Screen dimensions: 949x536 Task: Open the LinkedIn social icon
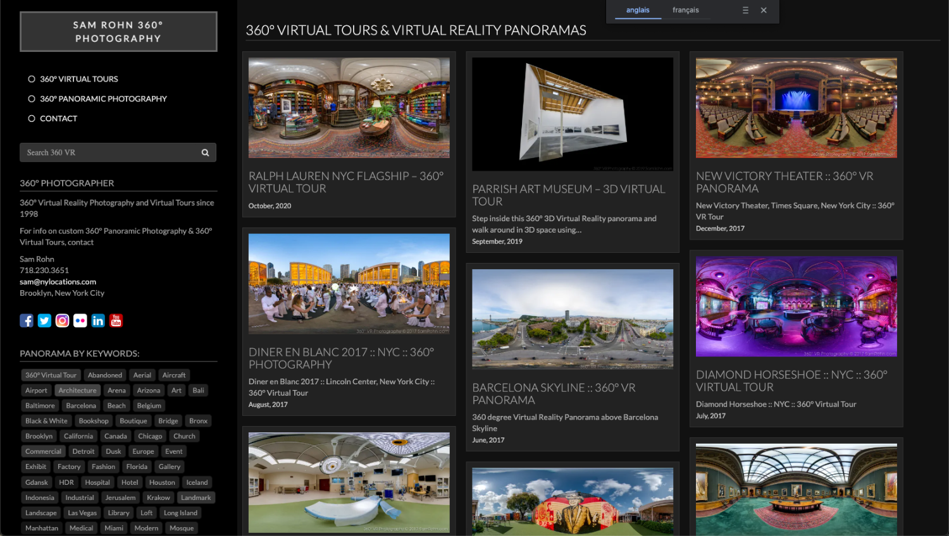pos(98,320)
